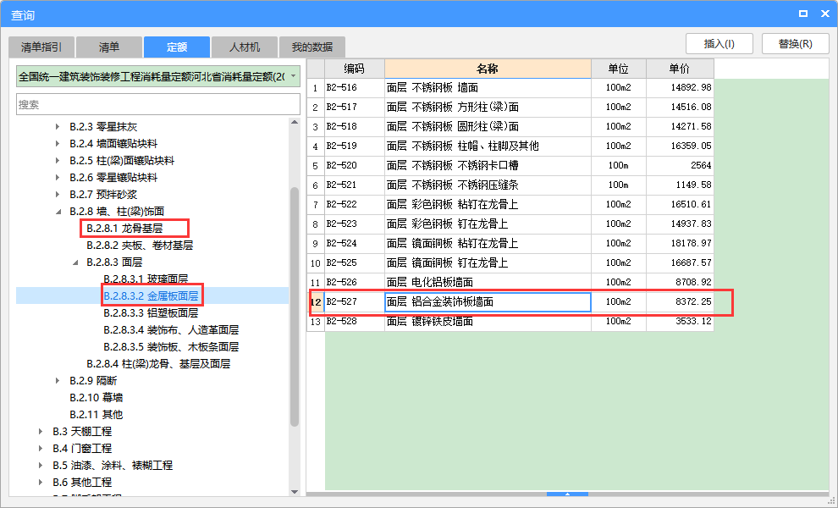
Task: Click 不锈钢压缝条 name cell
Action: [x=488, y=185]
